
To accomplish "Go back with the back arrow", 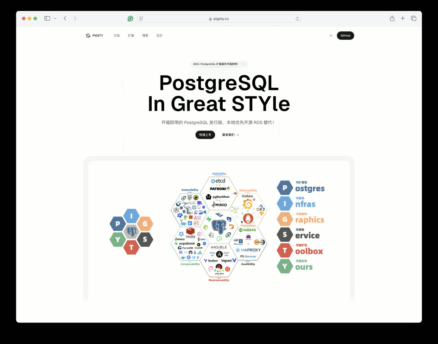I will click(65, 19).
